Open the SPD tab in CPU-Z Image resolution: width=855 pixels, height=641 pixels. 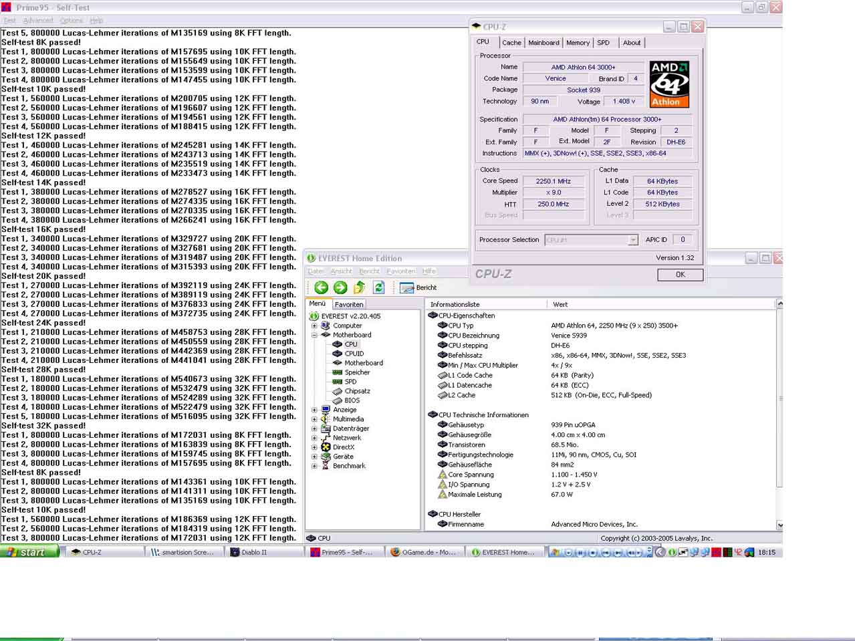[604, 43]
